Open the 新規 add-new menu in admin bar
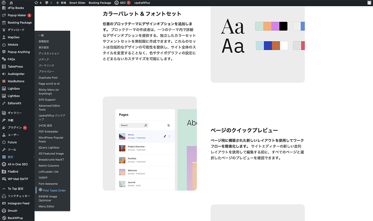This screenshot has height=221, width=373. (x=61, y=3)
